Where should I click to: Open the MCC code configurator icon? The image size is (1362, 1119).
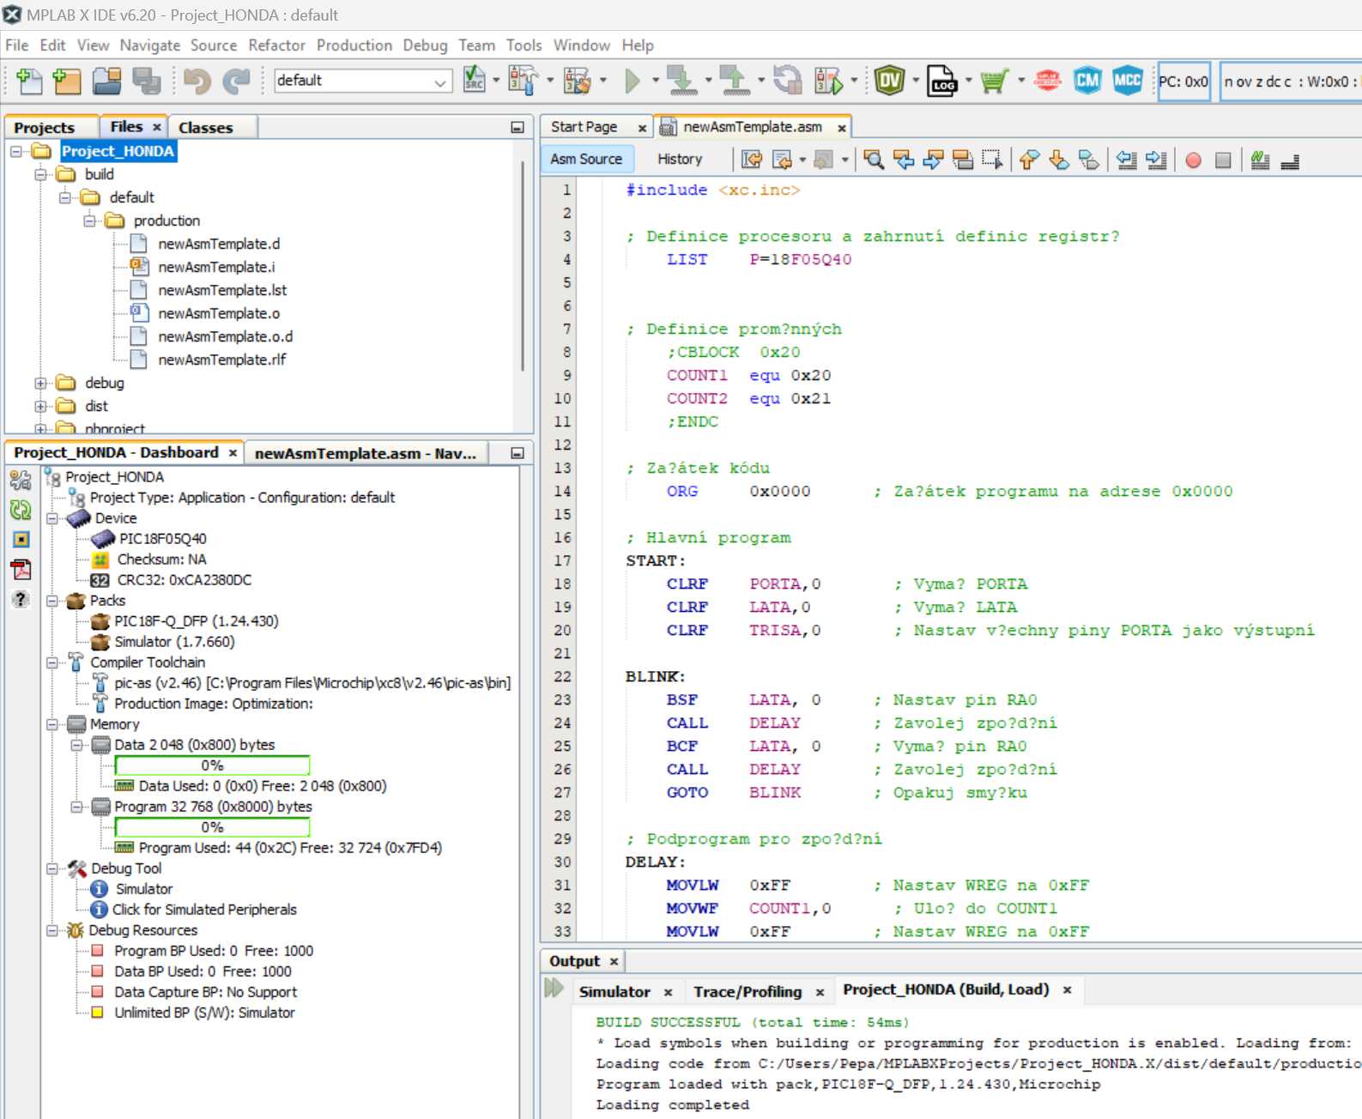pos(1127,81)
